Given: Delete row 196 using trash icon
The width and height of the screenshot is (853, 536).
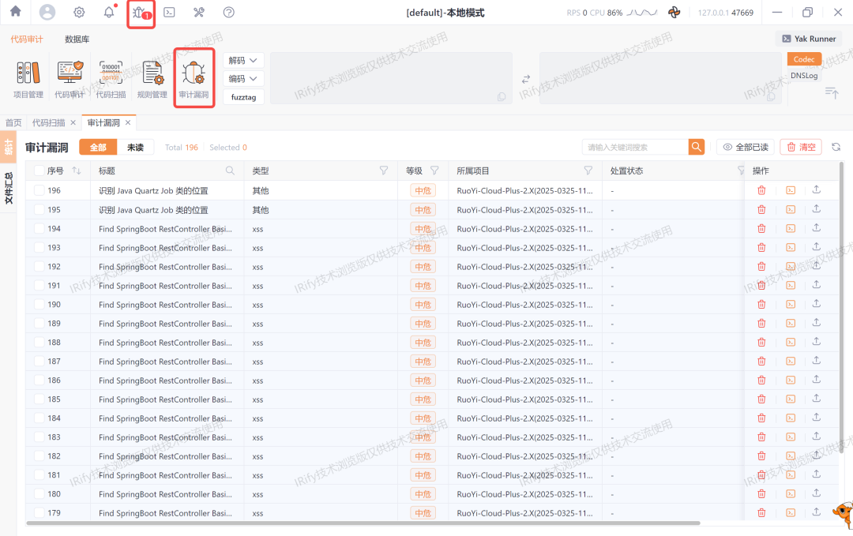Looking at the screenshot, I should [x=761, y=190].
